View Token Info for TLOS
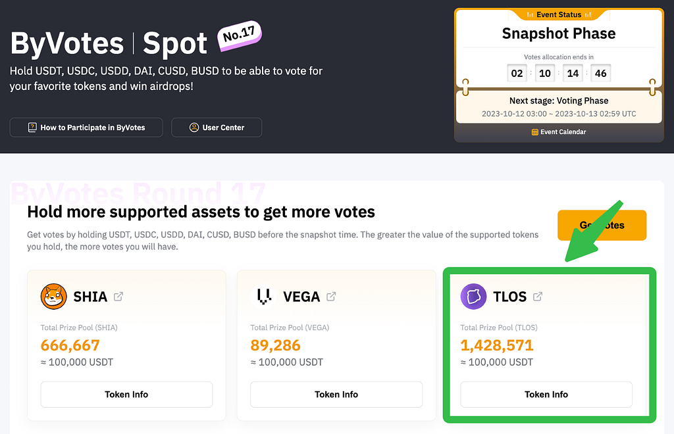 546,395
